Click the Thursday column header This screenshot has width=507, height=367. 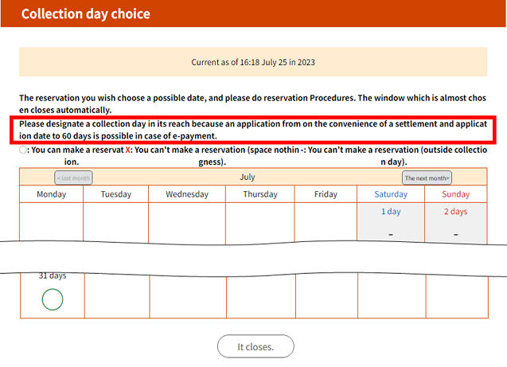[260, 194]
